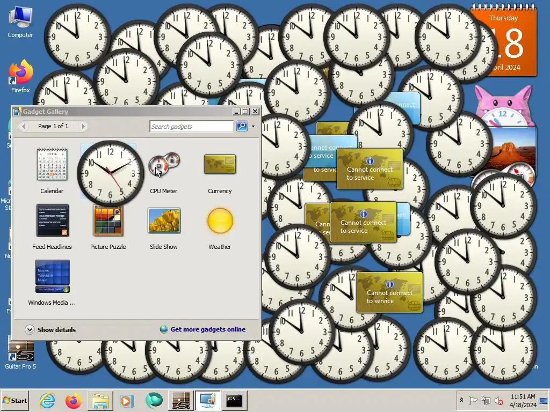This screenshot has height=412, width=550.
Task: Select the Calendar gadget icon
Action: (x=52, y=164)
